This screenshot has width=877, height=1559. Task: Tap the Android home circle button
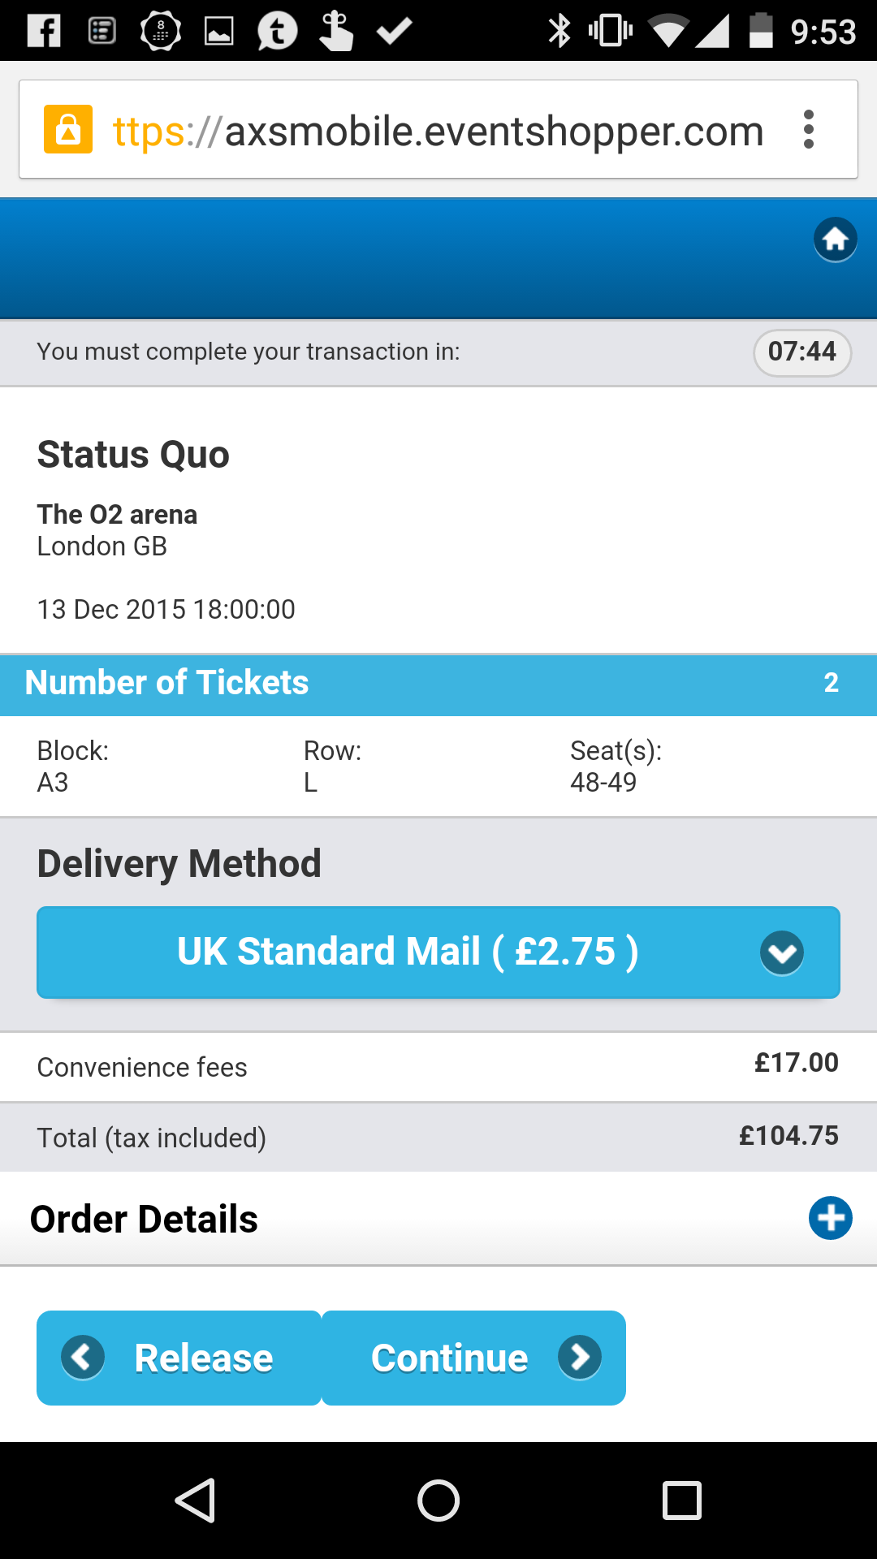(x=438, y=1500)
